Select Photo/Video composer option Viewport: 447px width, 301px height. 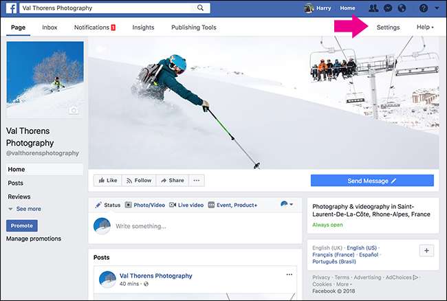click(x=145, y=205)
